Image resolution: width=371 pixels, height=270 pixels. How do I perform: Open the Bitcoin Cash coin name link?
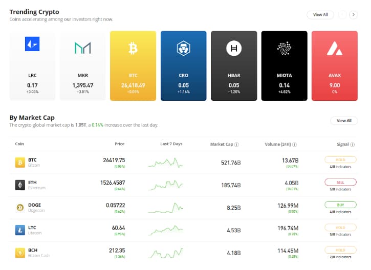39,256
